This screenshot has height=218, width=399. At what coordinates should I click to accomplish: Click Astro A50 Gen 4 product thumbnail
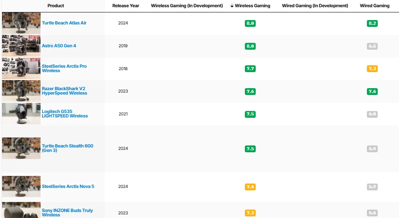pos(21,46)
